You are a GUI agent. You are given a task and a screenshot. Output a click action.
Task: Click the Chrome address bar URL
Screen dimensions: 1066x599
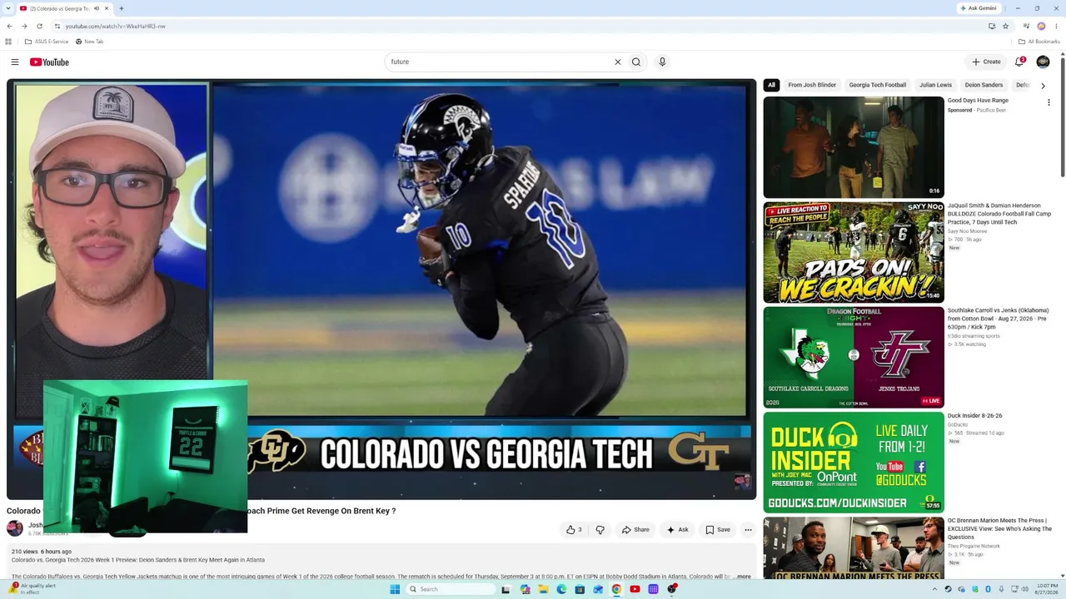116,26
